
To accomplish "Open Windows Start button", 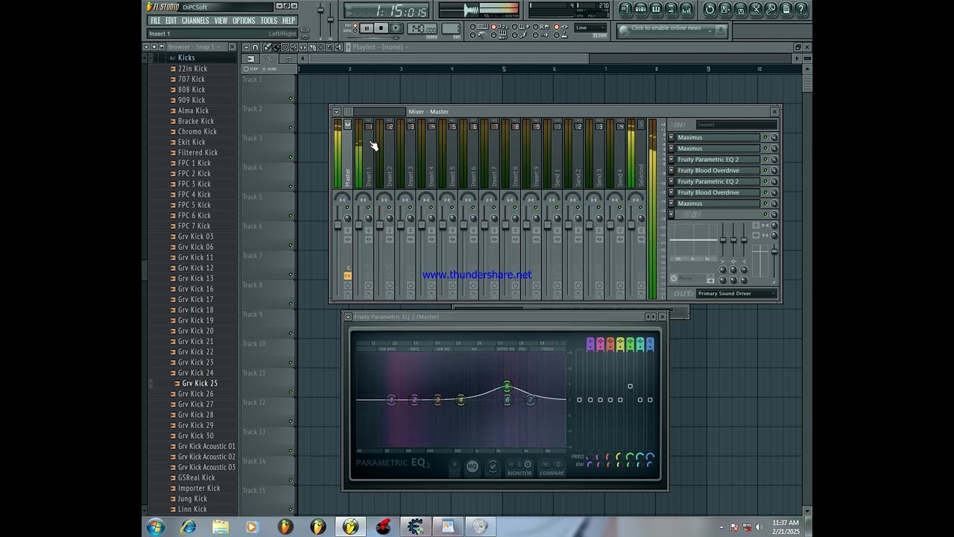I will [156, 527].
